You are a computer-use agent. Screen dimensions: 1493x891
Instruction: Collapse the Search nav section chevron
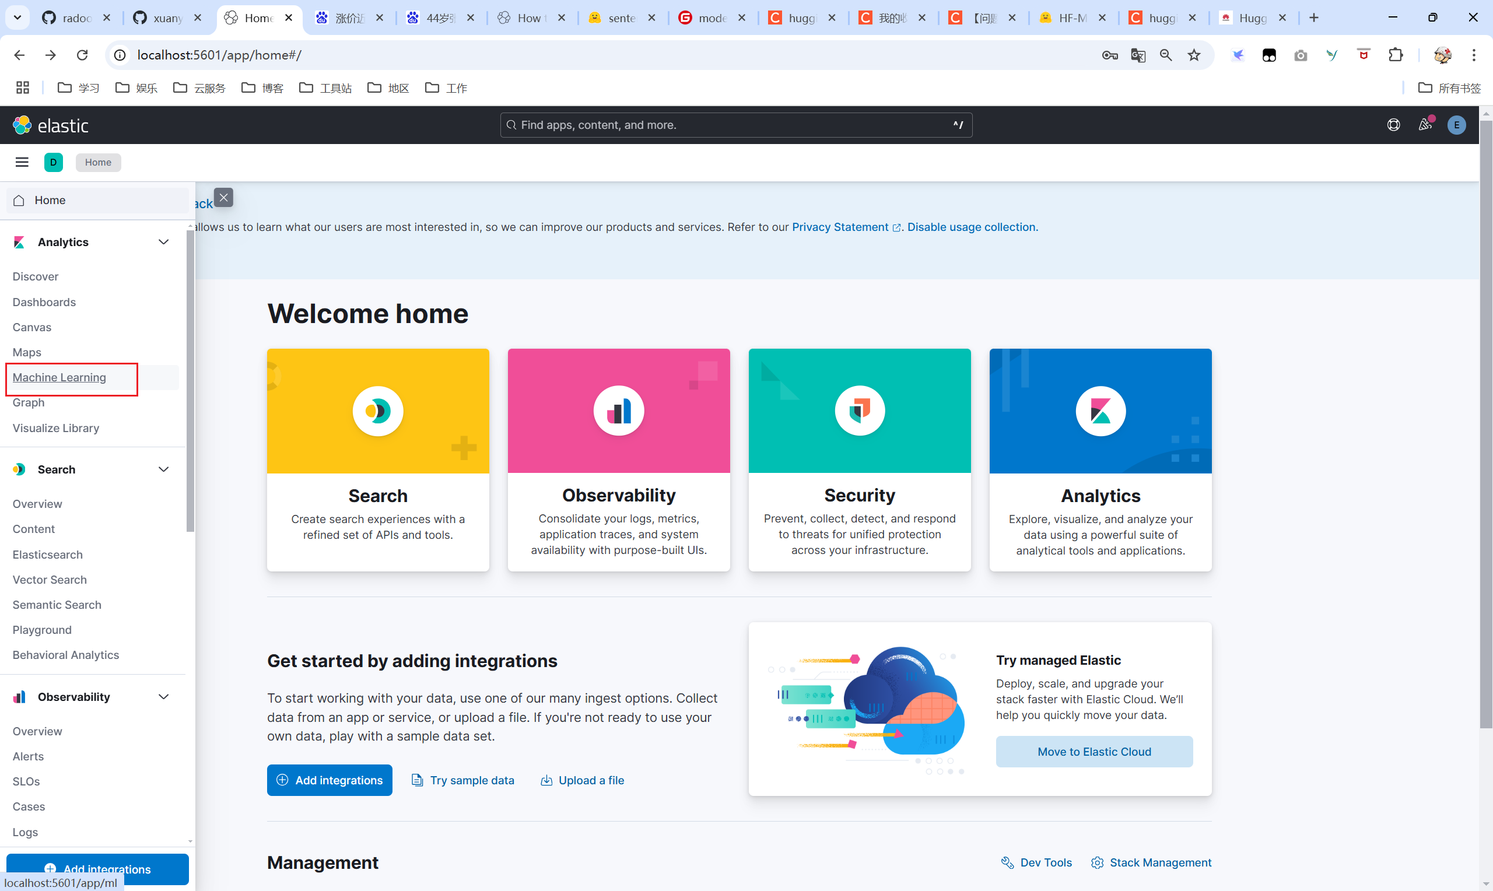pyautogui.click(x=163, y=469)
